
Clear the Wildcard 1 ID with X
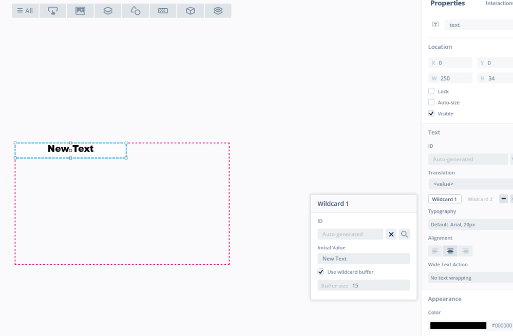tap(391, 234)
